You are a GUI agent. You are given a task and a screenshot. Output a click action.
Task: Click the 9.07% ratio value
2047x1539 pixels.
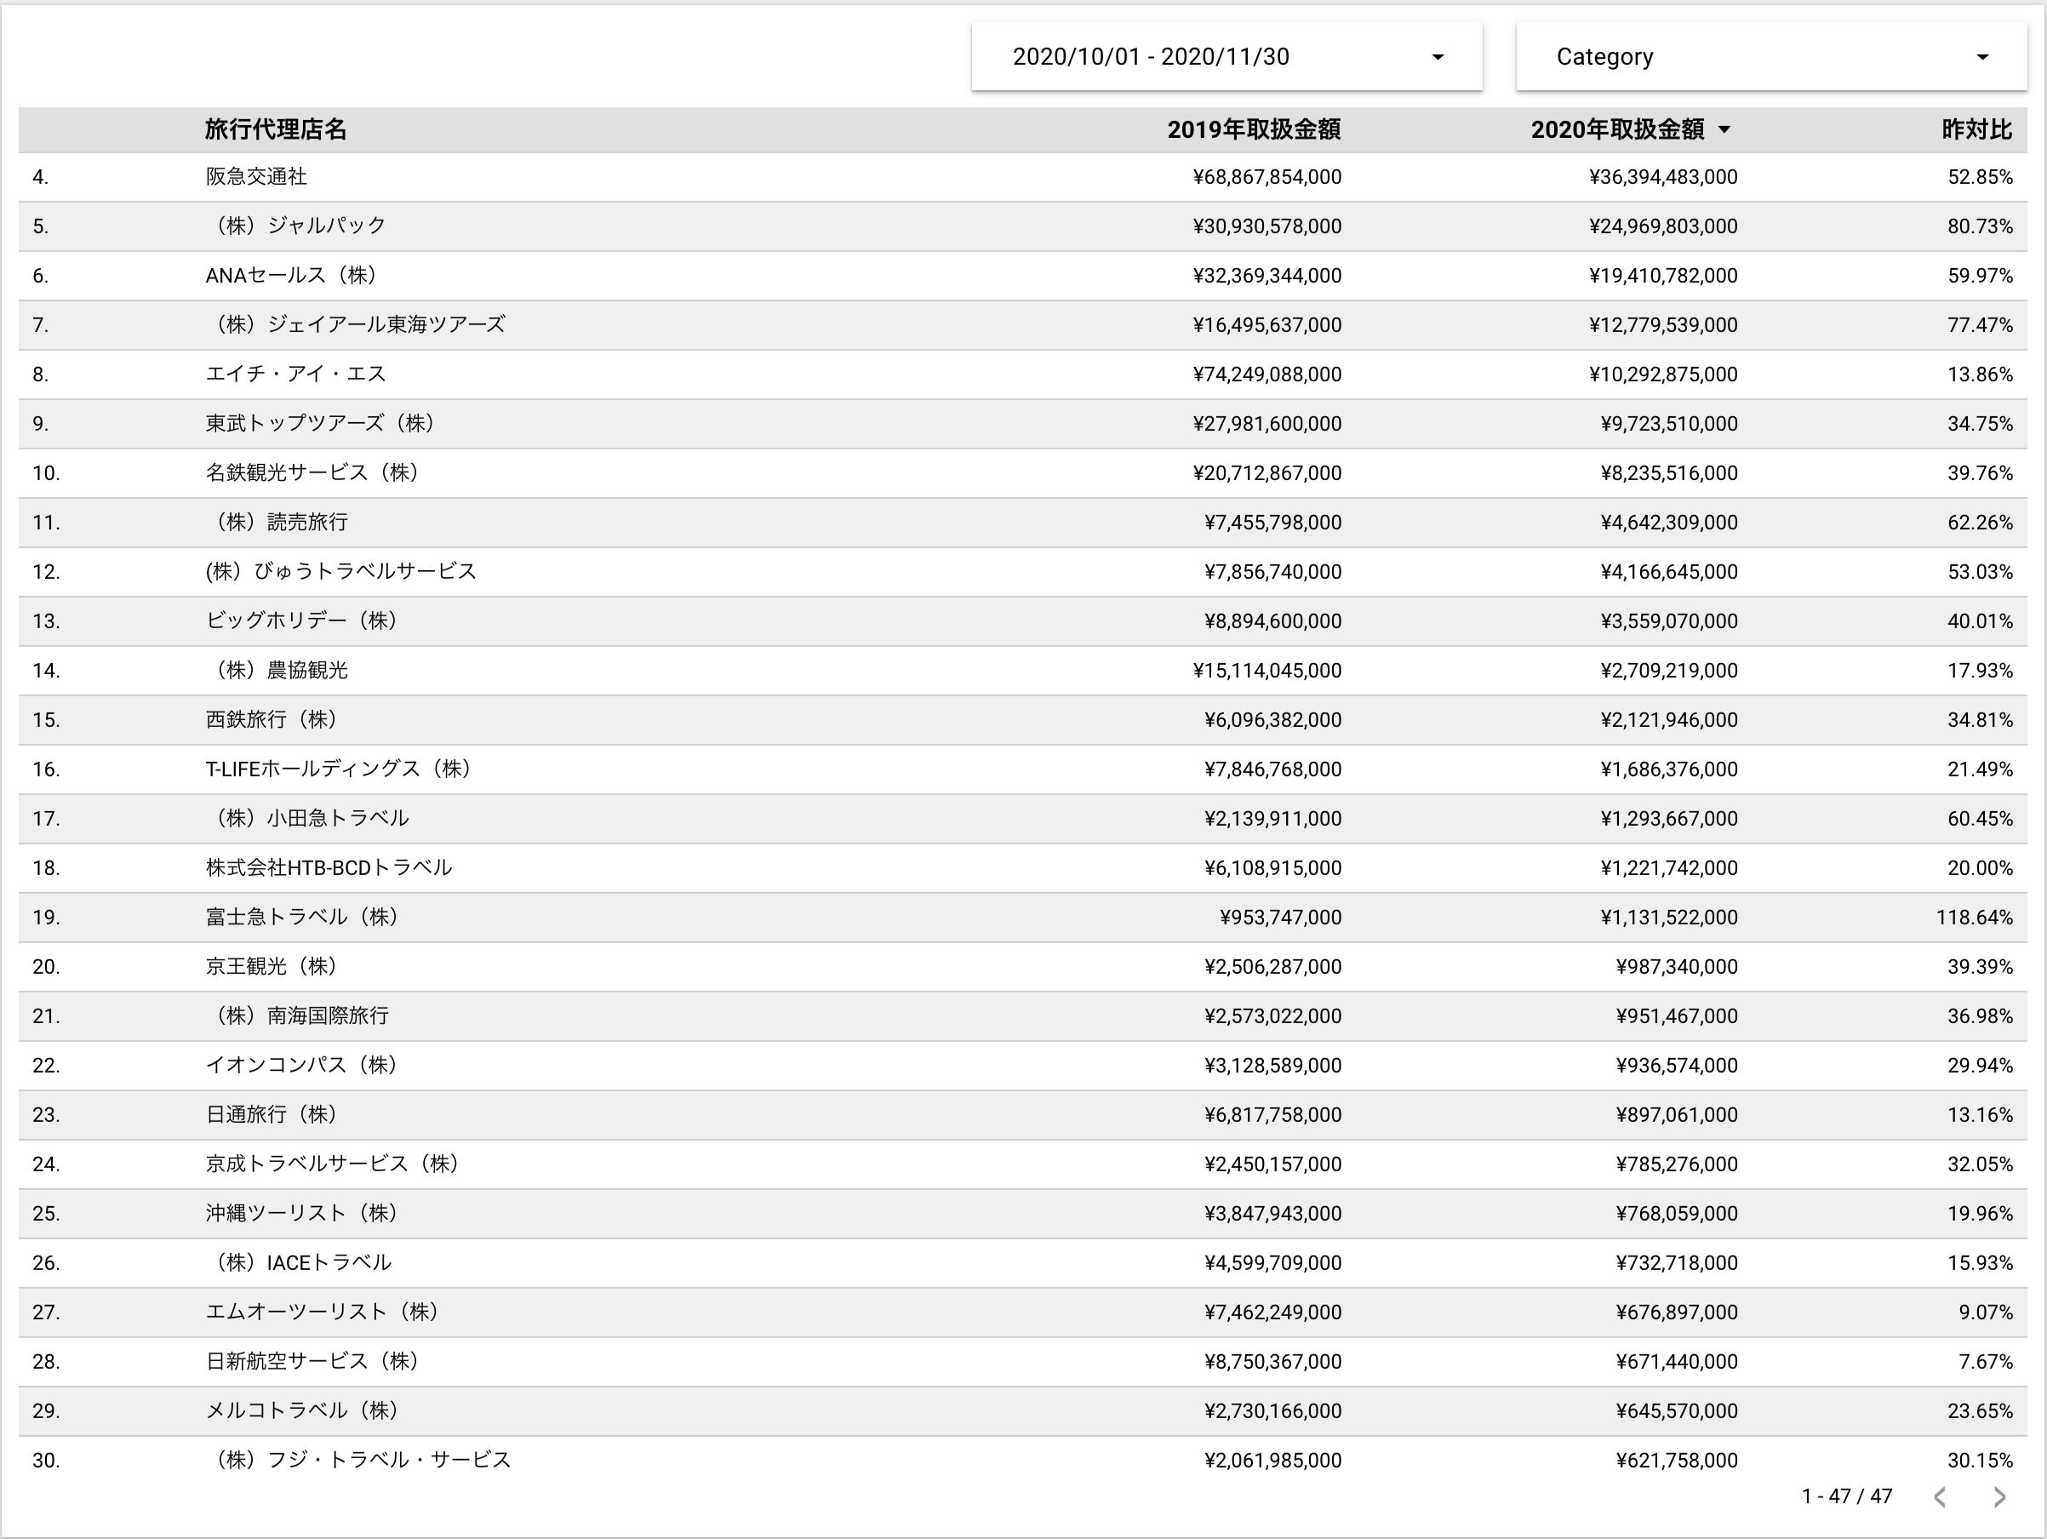[x=1985, y=1313]
